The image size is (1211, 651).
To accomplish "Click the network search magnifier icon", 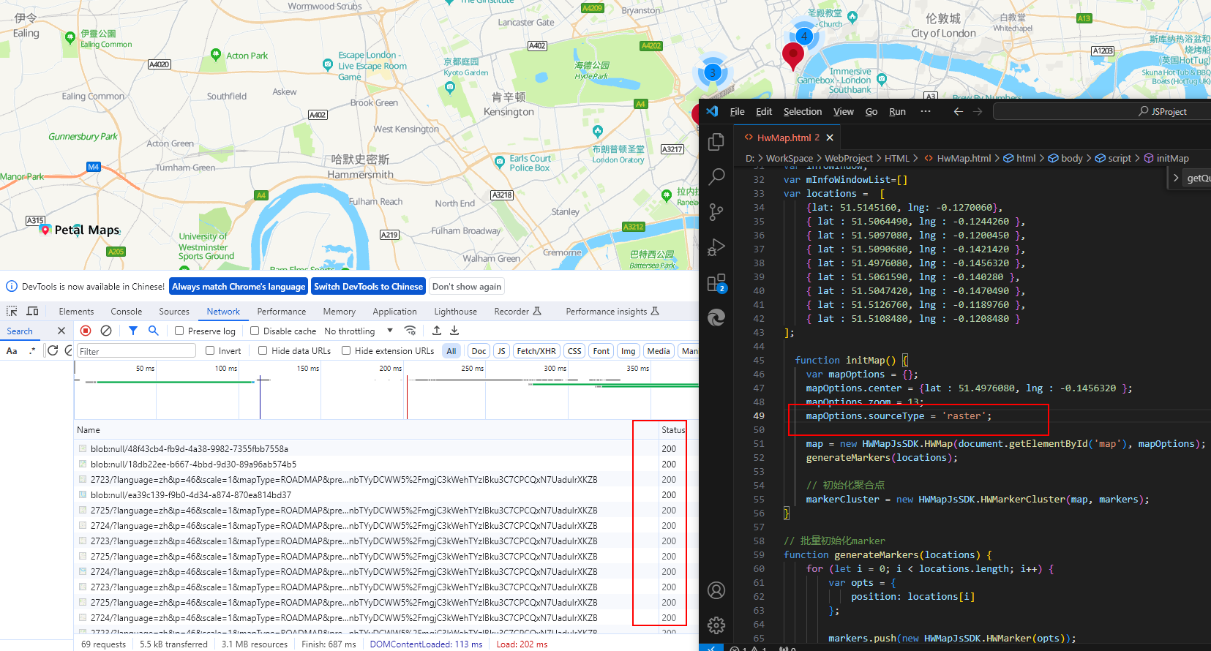I will [x=154, y=331].
